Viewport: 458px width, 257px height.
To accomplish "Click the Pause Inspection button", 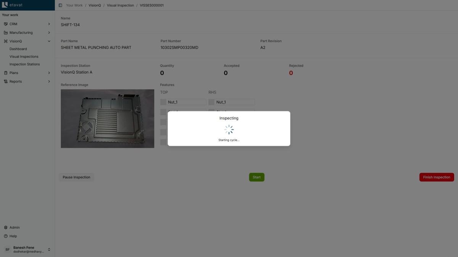I will (76, 177).
